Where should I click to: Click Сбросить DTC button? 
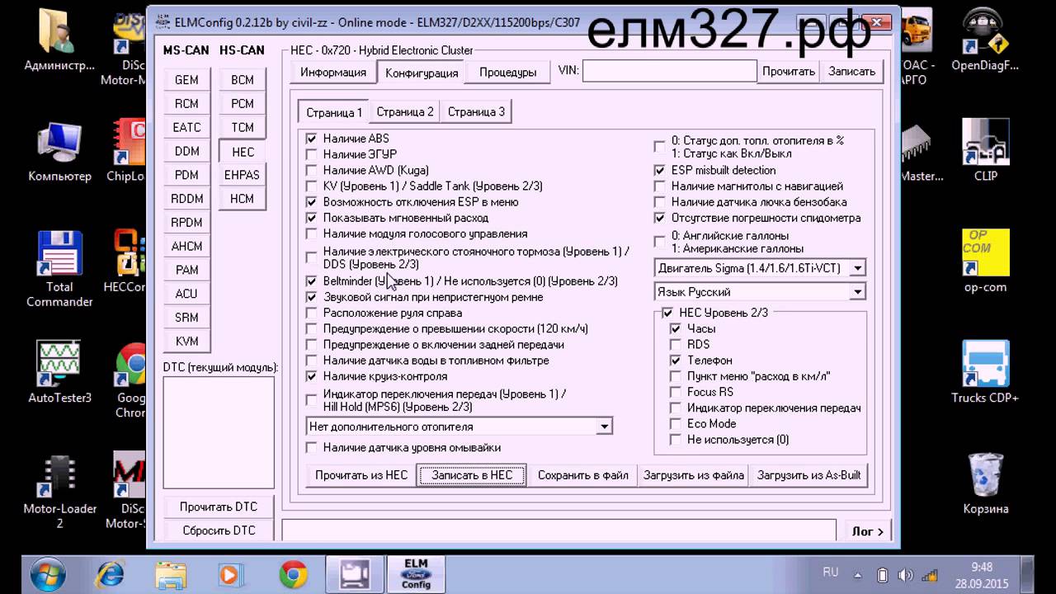tap(219, 530)
